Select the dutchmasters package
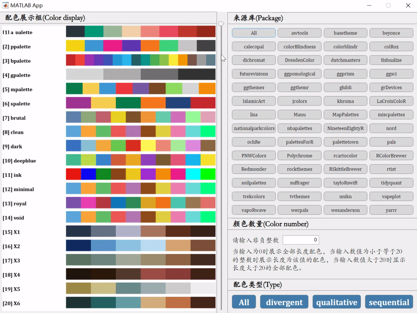The image size is (417, 313). coord(346,60)
